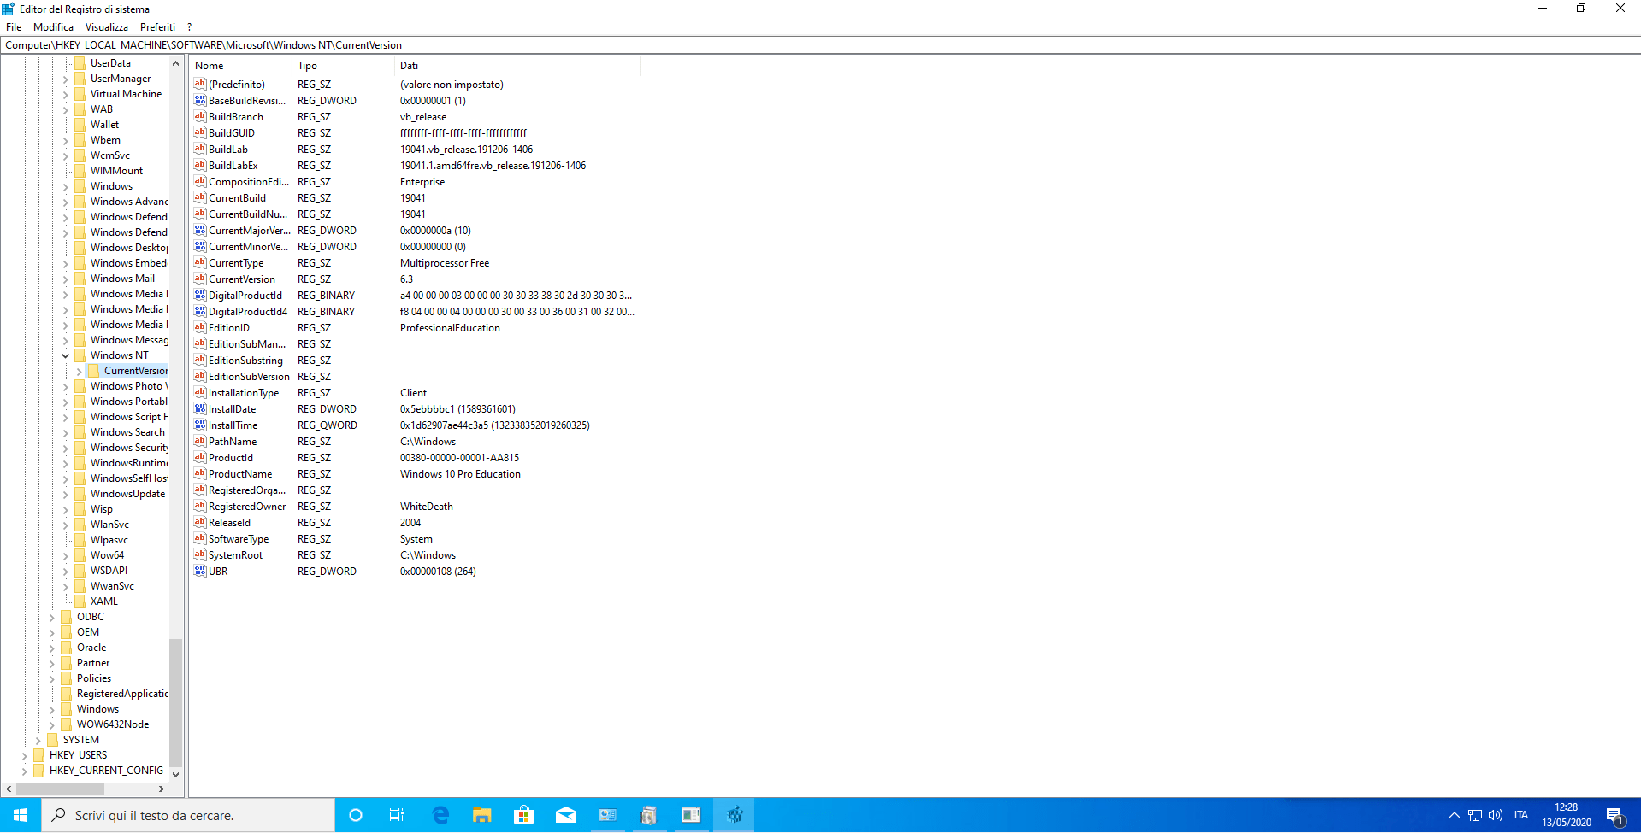Select the XAML key
Image resolution: width=1641 pixels, height=833 pixels.
pyautogui.click(x=104, y=601)
